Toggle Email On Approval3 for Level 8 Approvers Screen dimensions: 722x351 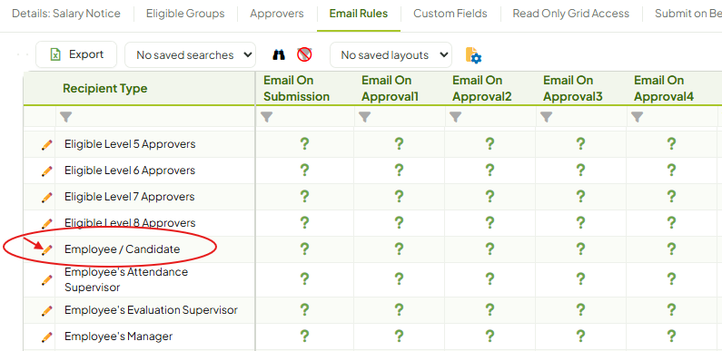(x=580, y=222)
